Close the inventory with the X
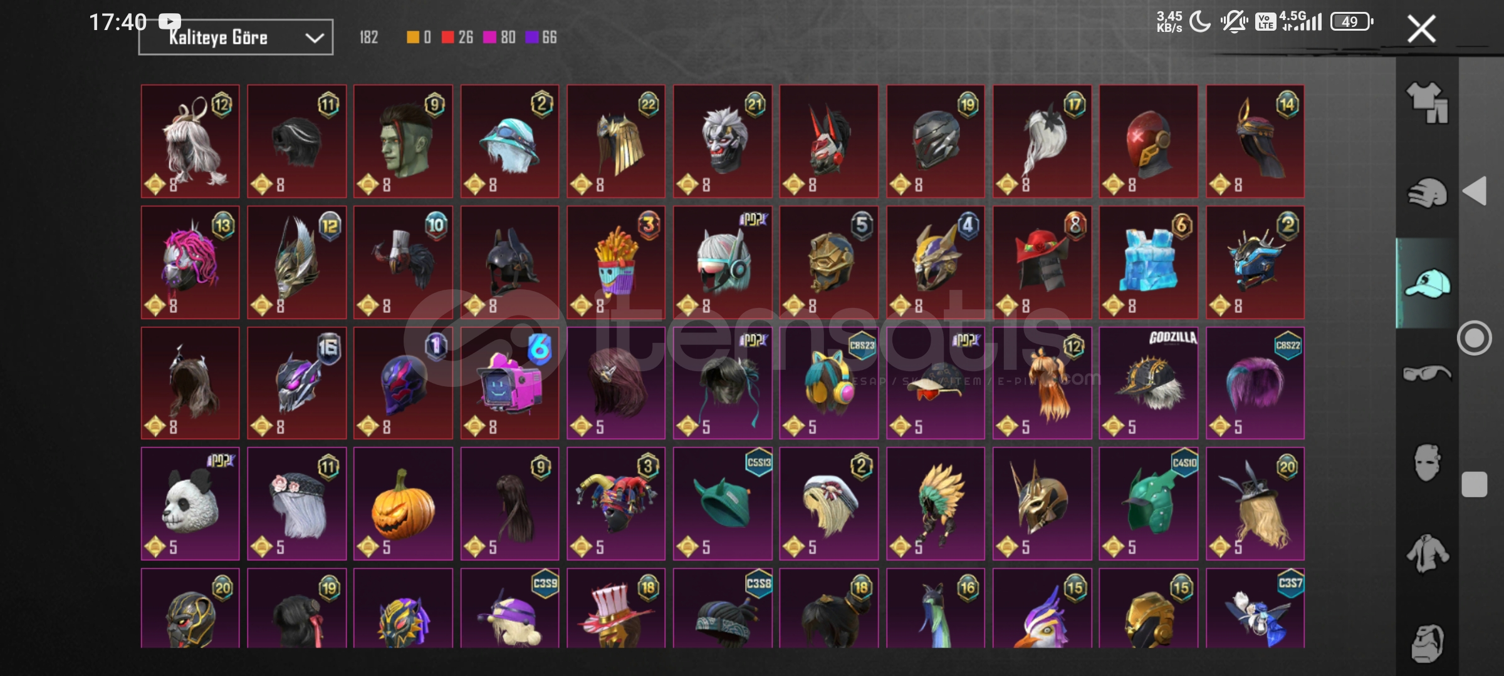Viewport: 1504px width, 676px height. 1421,29
